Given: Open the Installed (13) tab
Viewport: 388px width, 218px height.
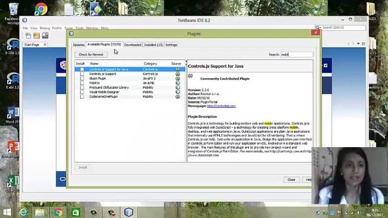Looking at the screenshot, I should click(x=153, y=45).
